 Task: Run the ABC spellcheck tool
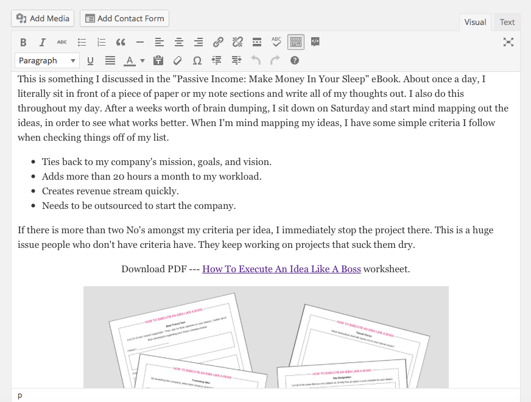276,43
